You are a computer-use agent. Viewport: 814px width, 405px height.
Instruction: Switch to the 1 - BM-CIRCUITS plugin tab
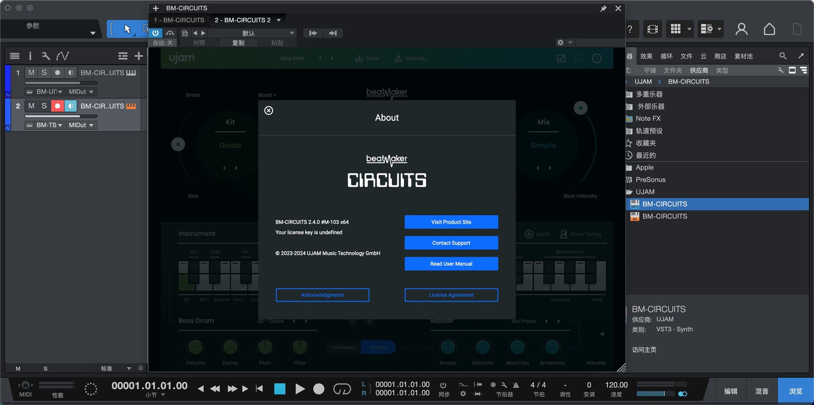point(179,20)
